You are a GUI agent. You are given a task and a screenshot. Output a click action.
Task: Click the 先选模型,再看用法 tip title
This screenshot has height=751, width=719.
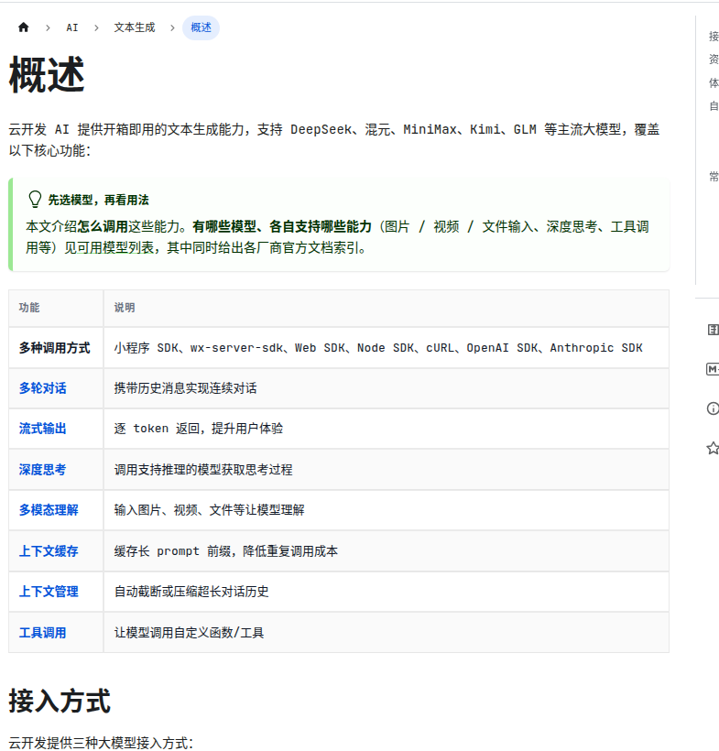(x=98, y=200)
